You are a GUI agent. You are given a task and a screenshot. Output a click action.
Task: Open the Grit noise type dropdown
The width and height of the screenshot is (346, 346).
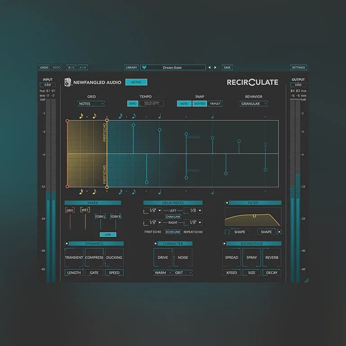tap(183, 273)
